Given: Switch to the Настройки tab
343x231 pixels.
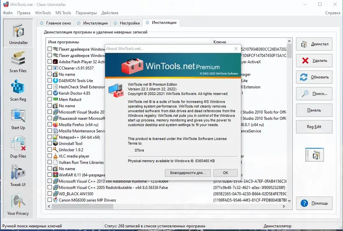Looking at the screenshot, I should point(127,23).
